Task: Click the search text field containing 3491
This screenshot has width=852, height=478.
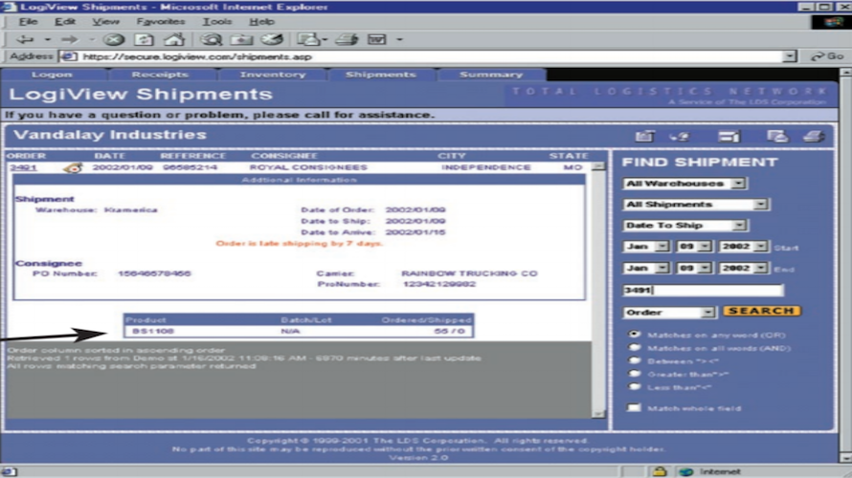Action: [x=703, y=291]
